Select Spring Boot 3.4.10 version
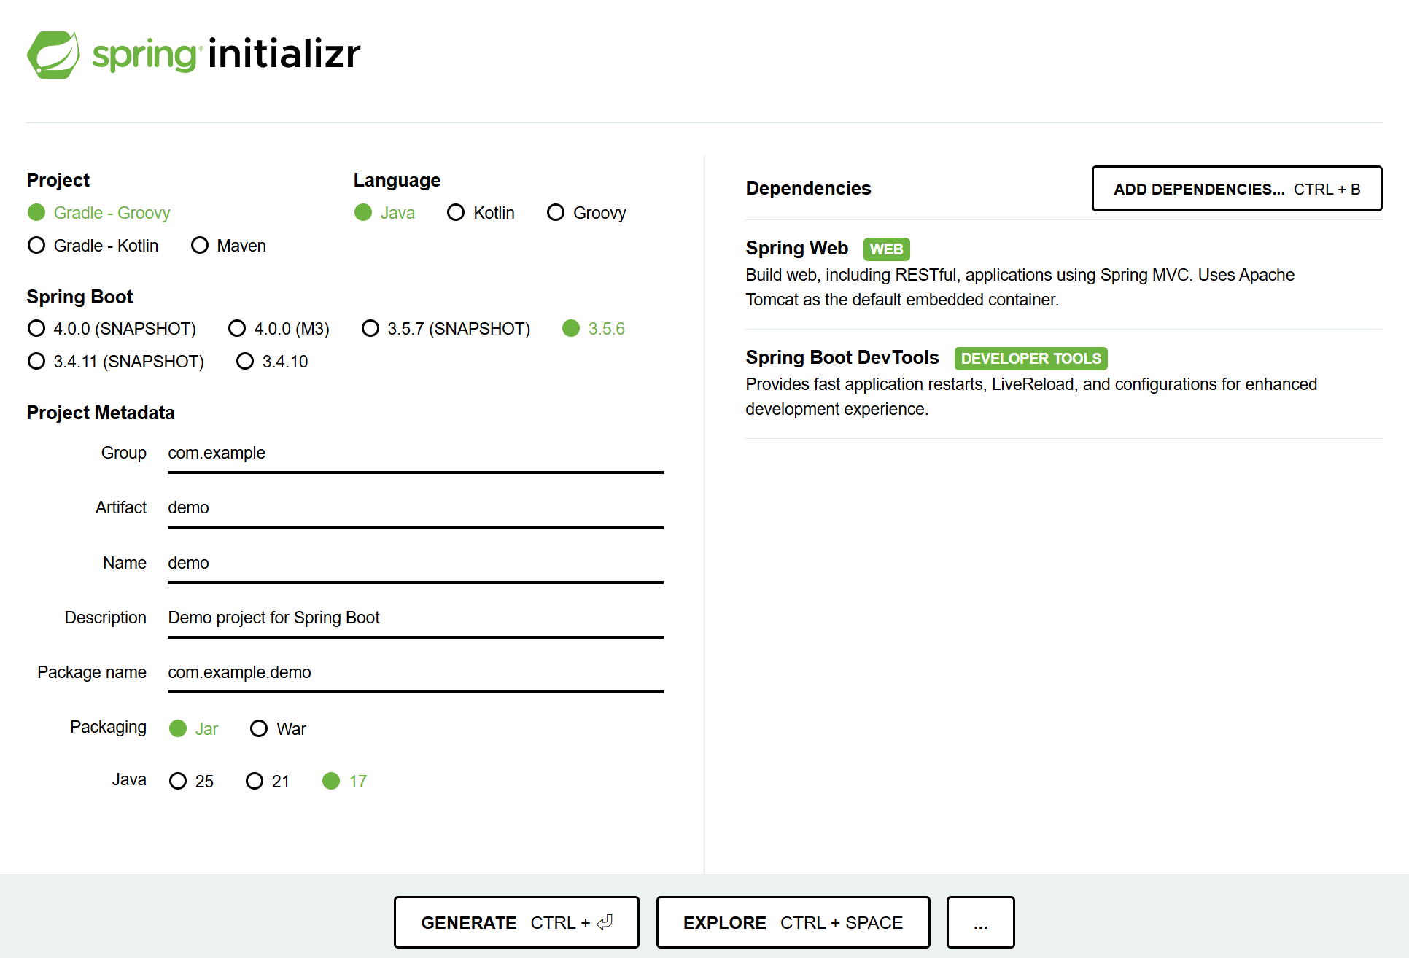The image size is (1409, 958). (245, 362)
